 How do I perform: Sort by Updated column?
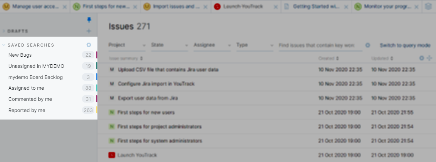[x=382, y=58]
